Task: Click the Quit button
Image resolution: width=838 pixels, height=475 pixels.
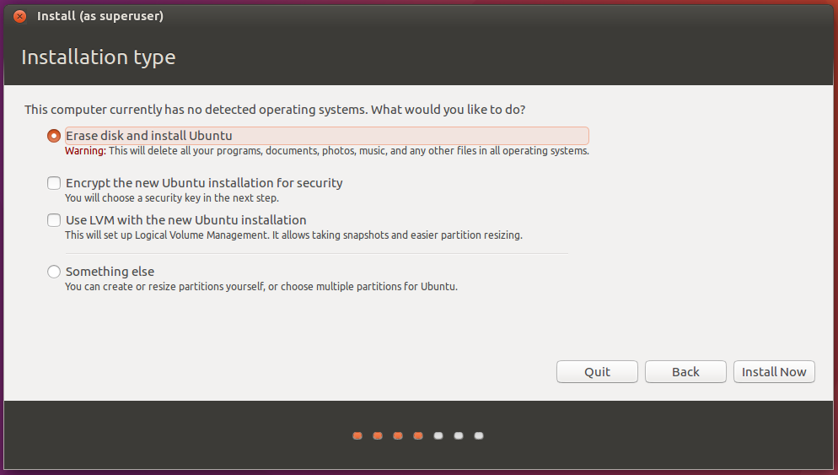Action: [597, 372]
